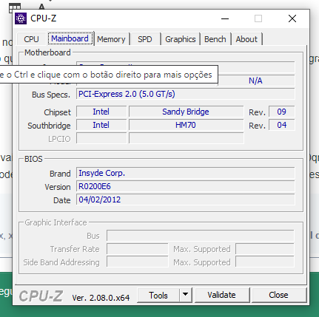Click the HM70 southbridge field
Viewport: 319px width, 317px height.
point(187,125)
